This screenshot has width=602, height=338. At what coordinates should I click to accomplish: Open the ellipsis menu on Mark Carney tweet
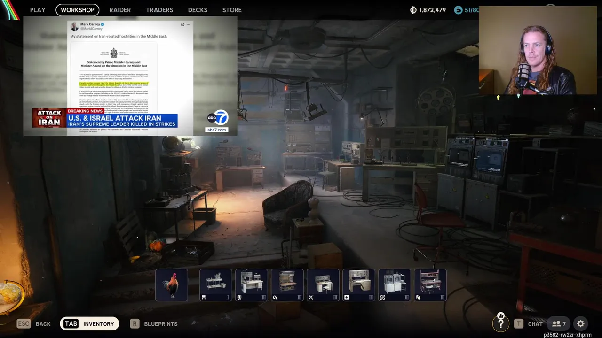coord(188,24)
